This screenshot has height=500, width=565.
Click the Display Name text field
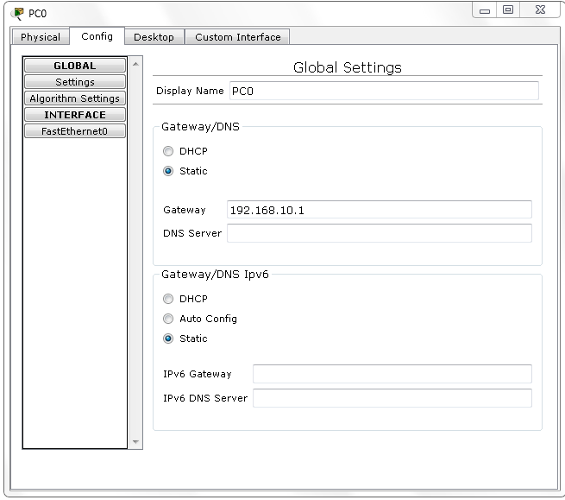tap(383, 91)
